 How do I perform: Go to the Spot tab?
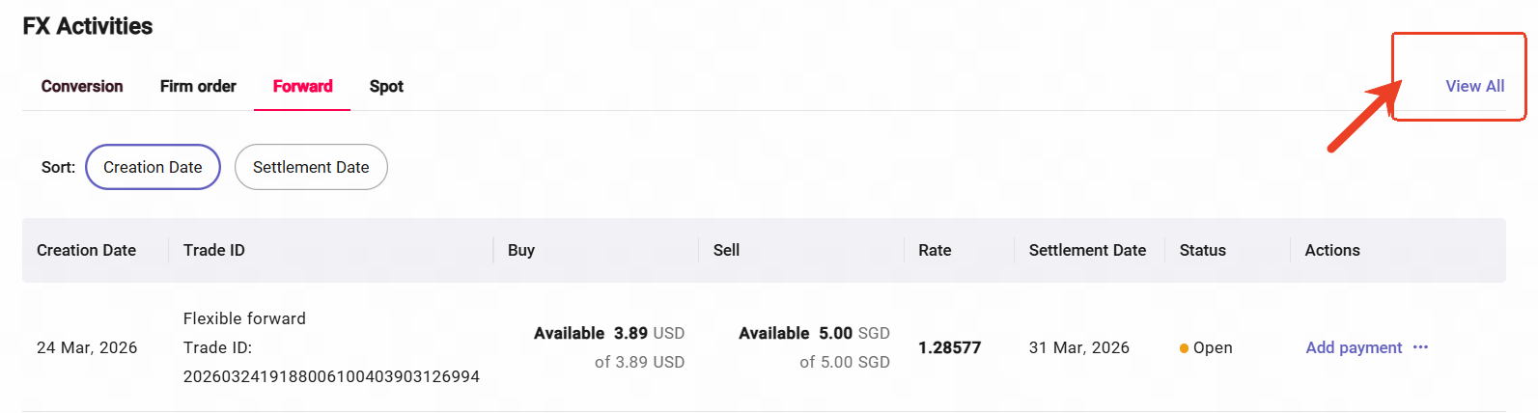[386, 86]
